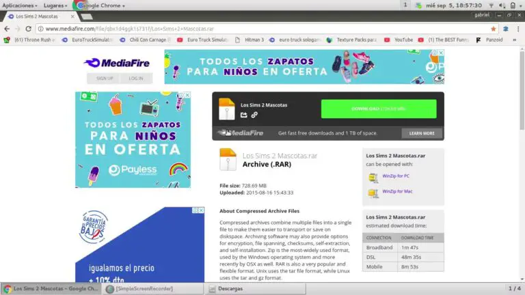Open the Euro Truck Simulator YouTube bookmark

203,40
